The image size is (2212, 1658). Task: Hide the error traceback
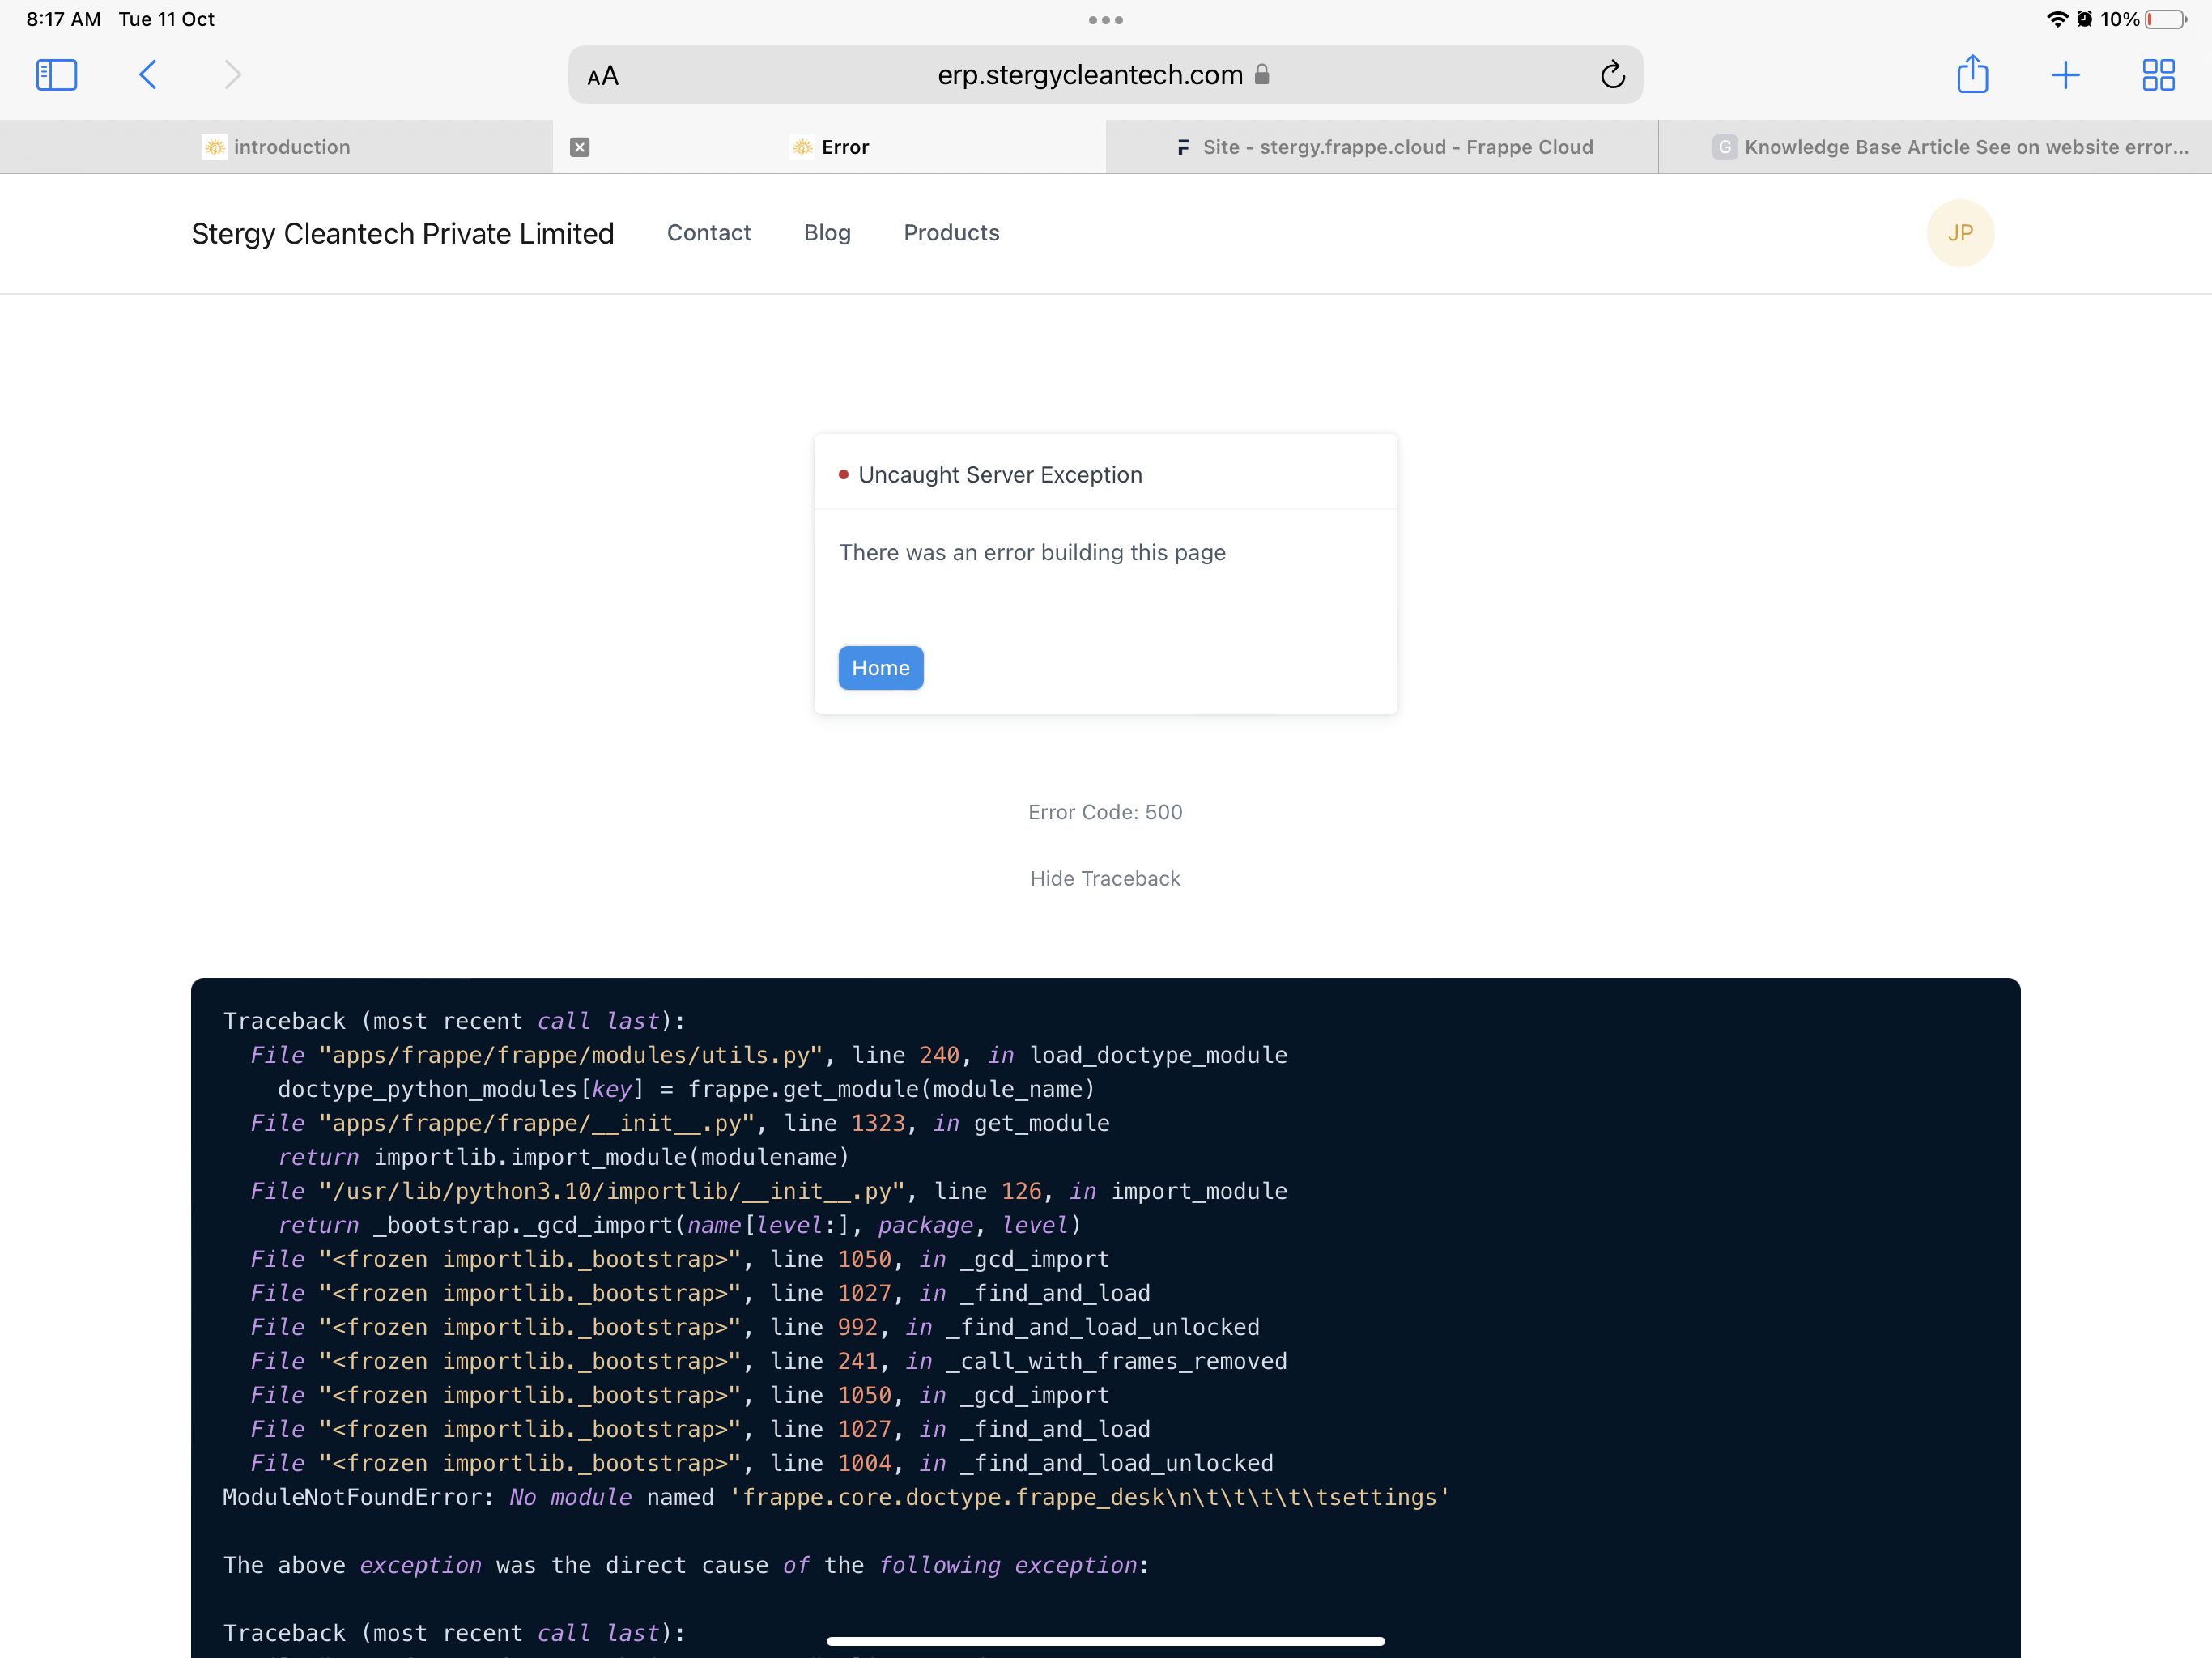[1104, 878]
